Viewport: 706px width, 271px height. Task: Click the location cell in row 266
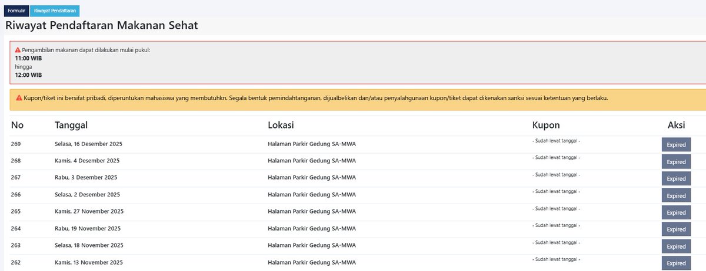(312, 195)
